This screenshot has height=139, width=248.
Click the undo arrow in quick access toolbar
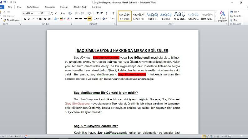coord(5,2)
